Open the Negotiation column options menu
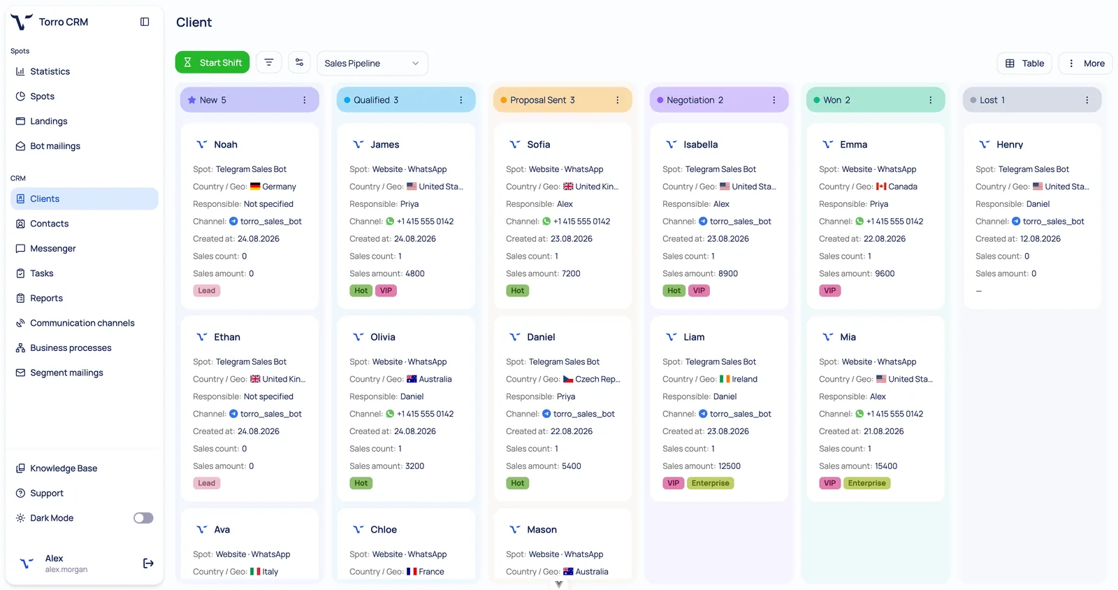Image resolution: width=1118 pixels, height=590 pixels. pyautogui.click(x=774, y=100)
